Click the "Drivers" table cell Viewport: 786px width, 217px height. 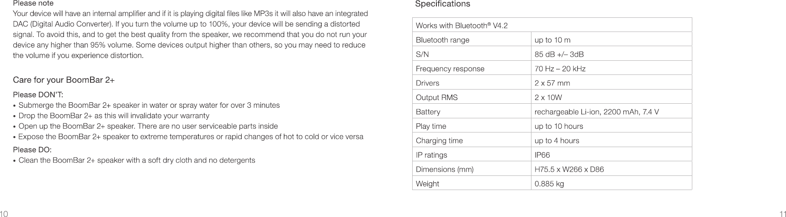pos(427,83)
